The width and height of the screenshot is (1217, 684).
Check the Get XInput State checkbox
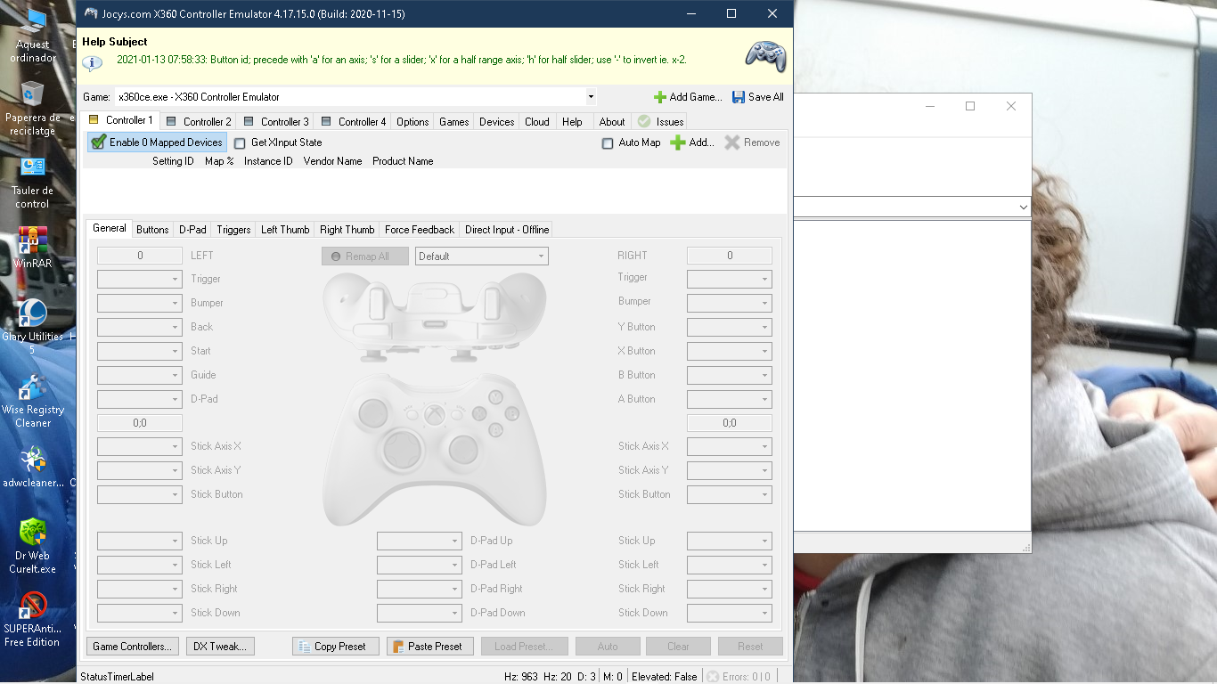pyautogui.click(x=240, y=143)
